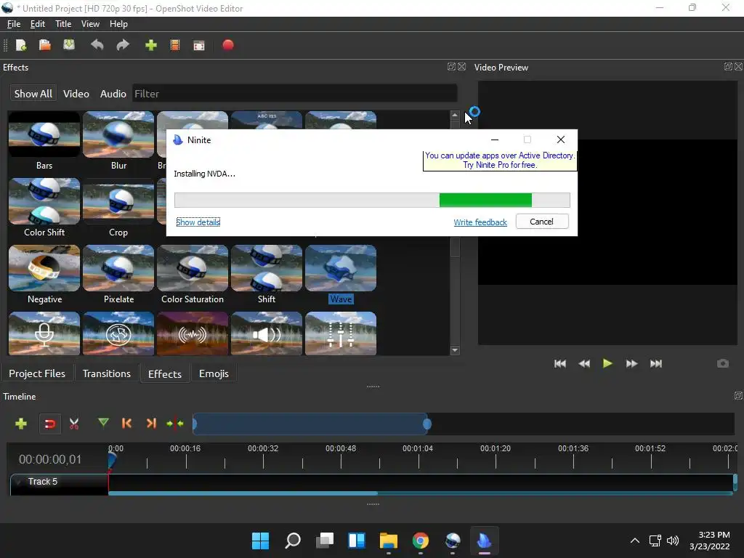This screenshot has width=744, height=558.
Task: Click the green Add Marker icon
Action: (103, 422)
